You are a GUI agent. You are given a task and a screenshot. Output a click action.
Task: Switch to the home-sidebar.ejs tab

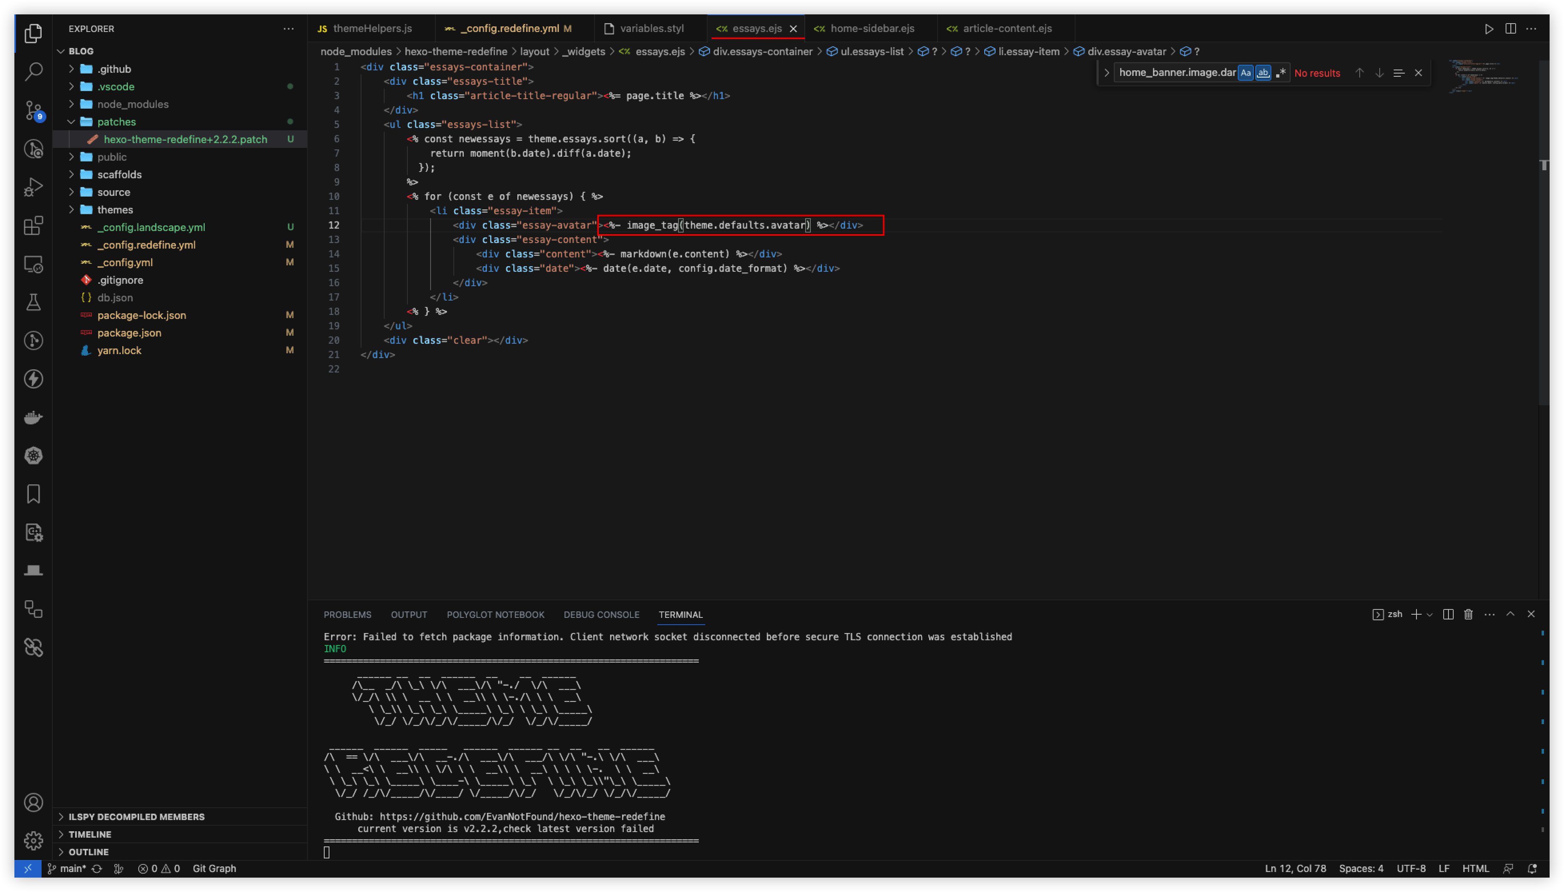pyautogui.click(x=872, y=28)
